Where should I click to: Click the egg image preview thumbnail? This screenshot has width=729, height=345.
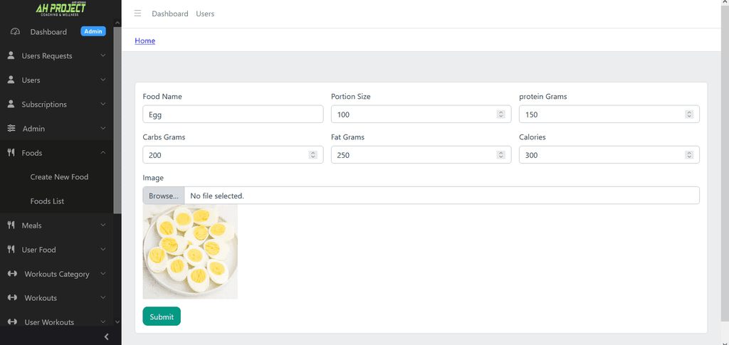pyautogui.click(x=190, y=252)
